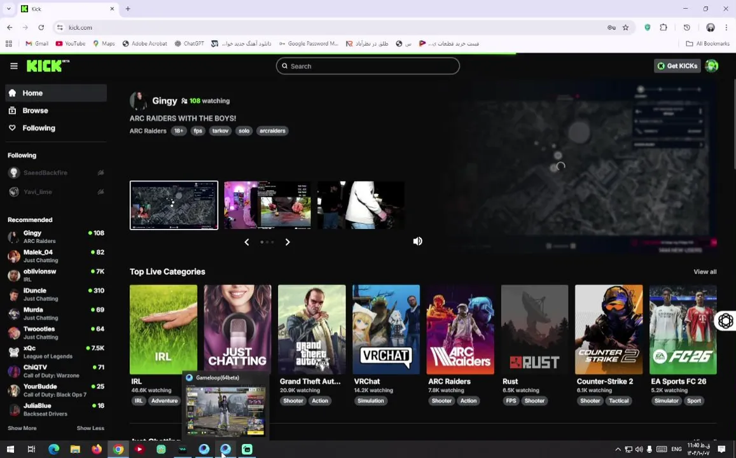736x458 pixels.
Task: Show the previous featured stream arrow
Action: (247, 242)
